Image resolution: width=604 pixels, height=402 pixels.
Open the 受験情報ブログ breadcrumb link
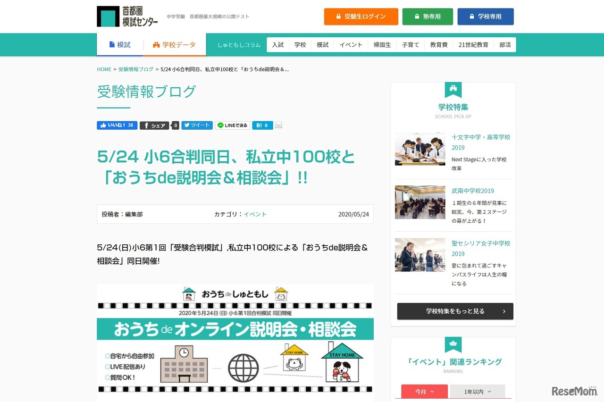tap(136, 69)
